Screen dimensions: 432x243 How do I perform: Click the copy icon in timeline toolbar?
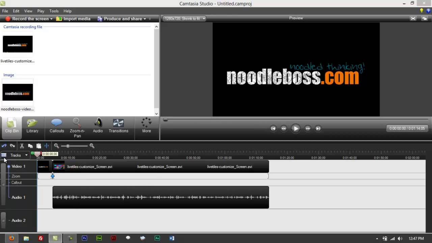click(30, 146)
